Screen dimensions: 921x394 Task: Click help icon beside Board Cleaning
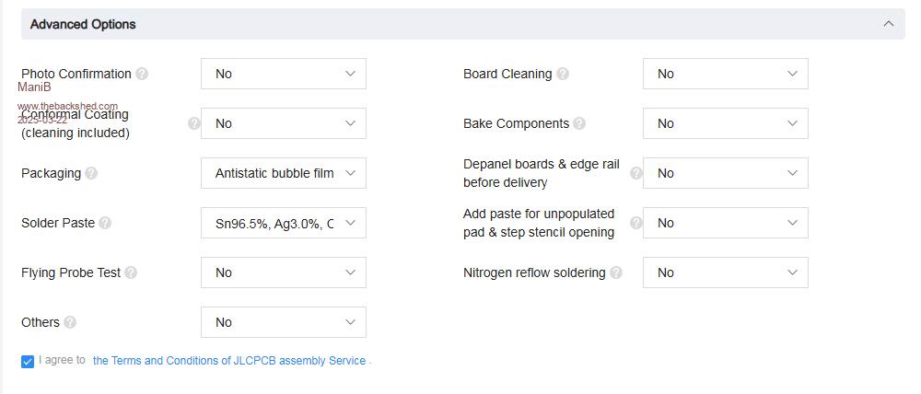coord(563,74)
